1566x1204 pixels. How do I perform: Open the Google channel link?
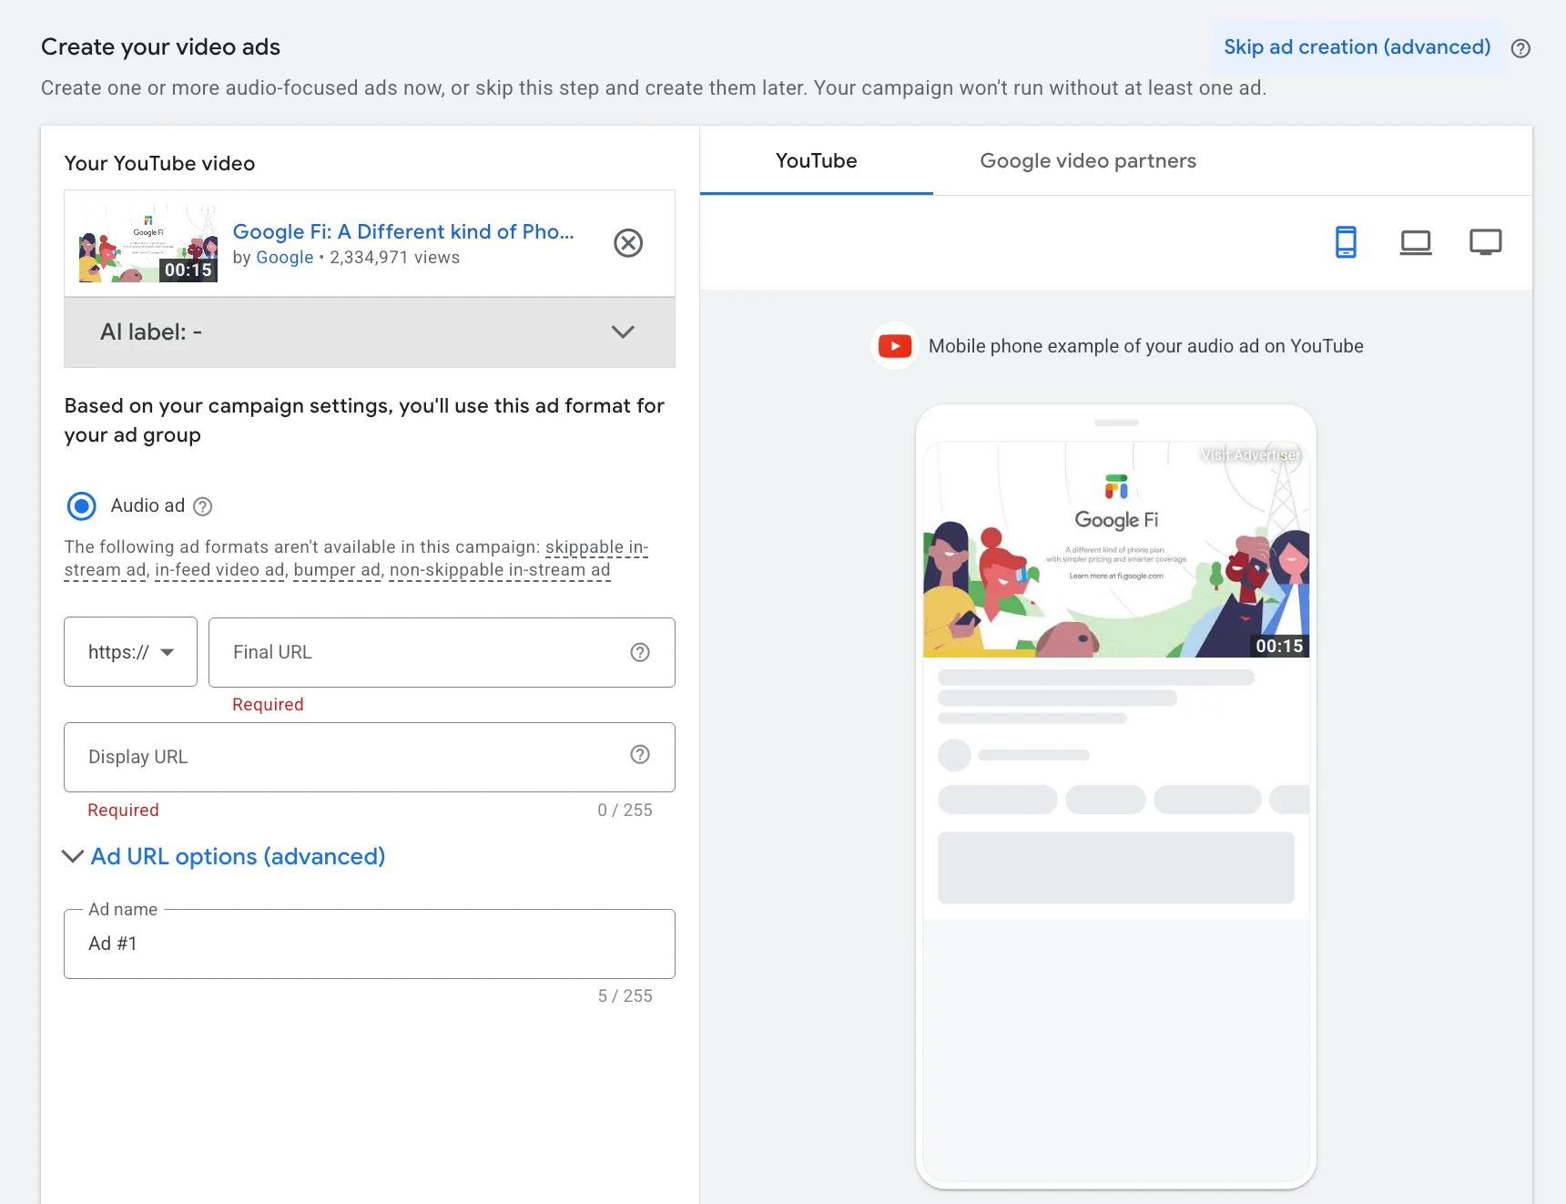[284, 258]
